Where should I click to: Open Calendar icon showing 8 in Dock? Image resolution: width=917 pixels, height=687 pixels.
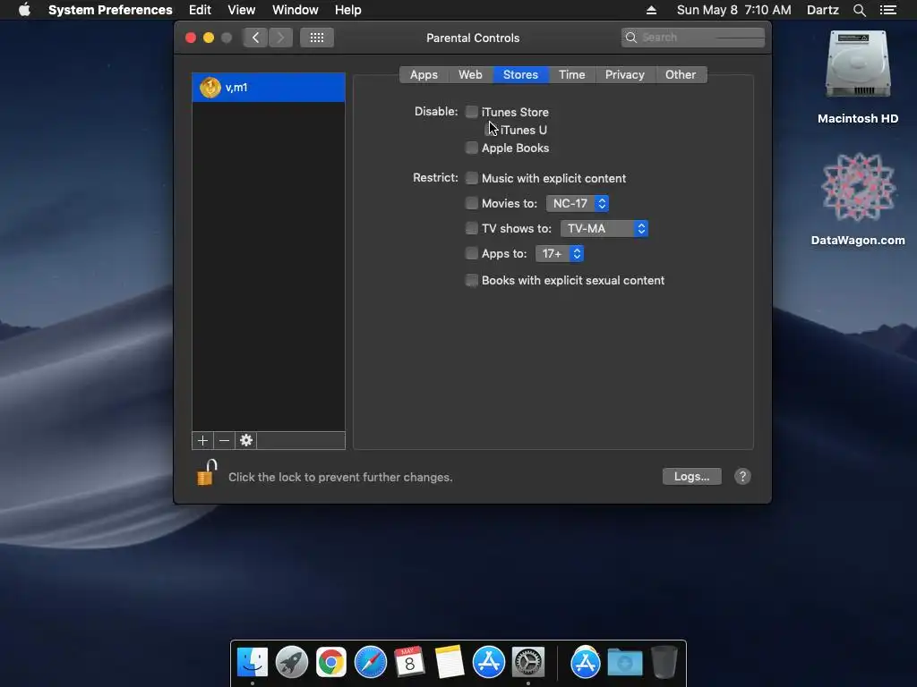coord(409,662)
